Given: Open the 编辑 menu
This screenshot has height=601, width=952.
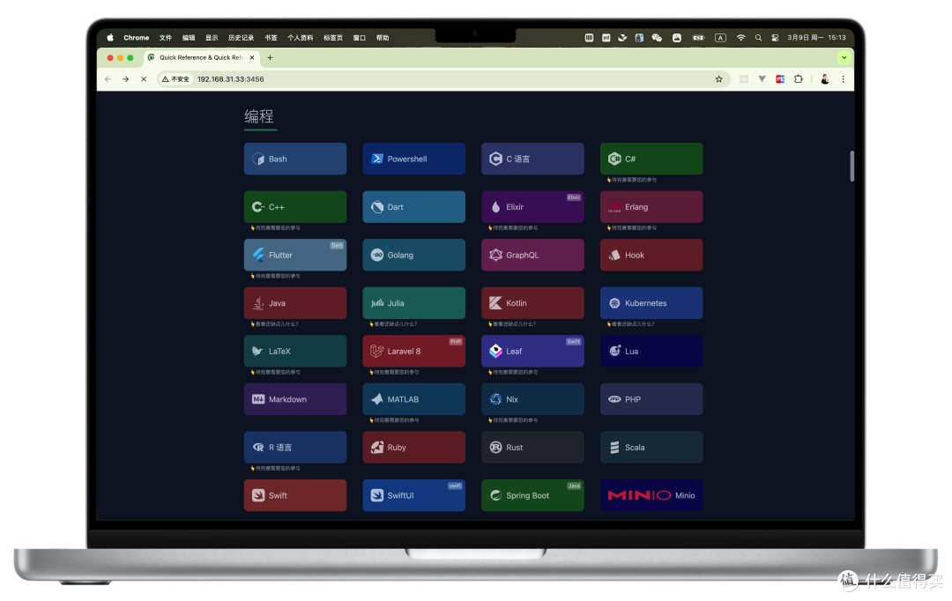Looking at the screenshot, I should pos(189,38).
